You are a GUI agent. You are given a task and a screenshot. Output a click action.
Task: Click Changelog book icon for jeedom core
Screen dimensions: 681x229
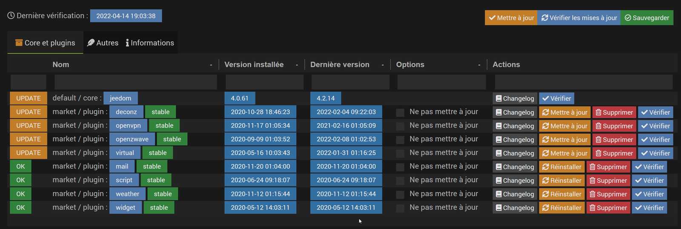(499, 98)
